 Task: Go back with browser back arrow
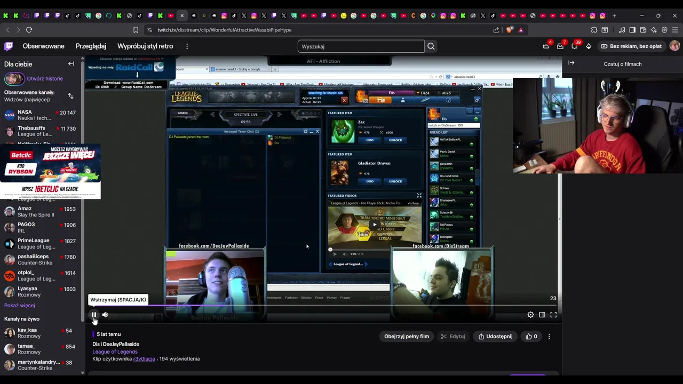(7, 30)
